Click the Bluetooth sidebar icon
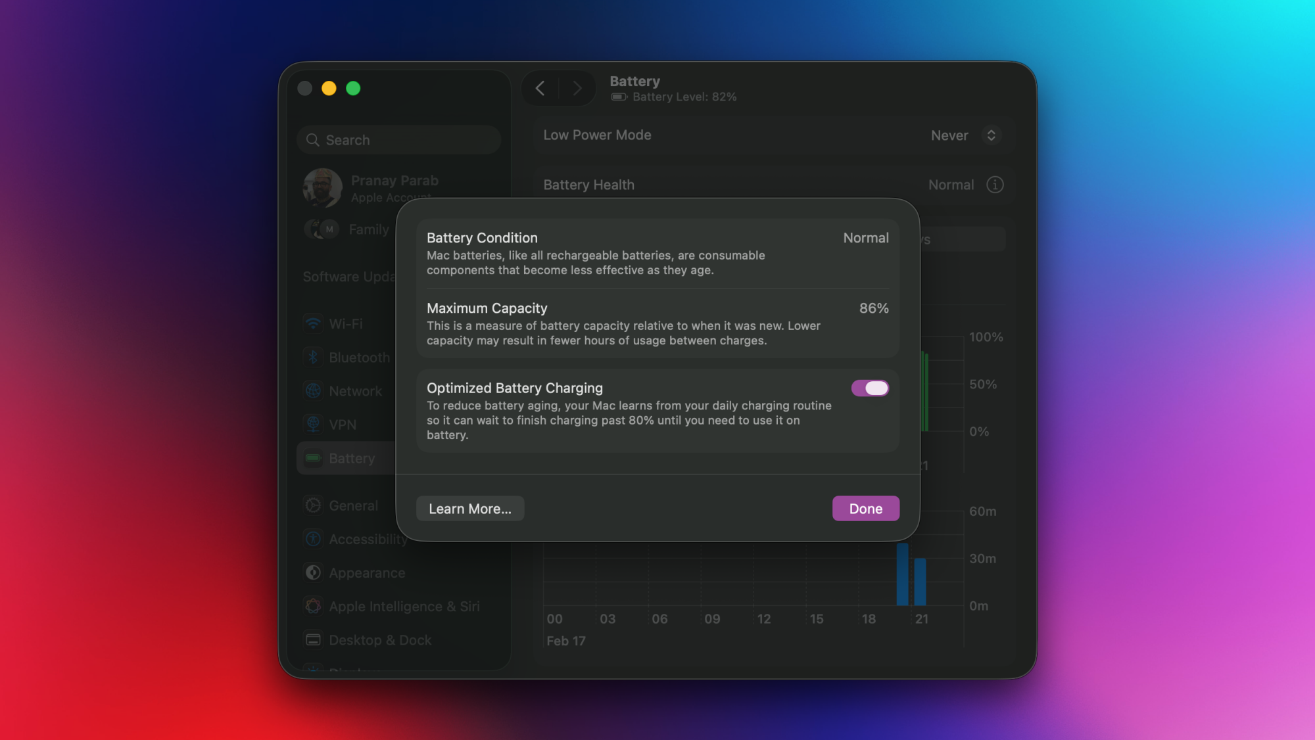 (x=314, y=358)
